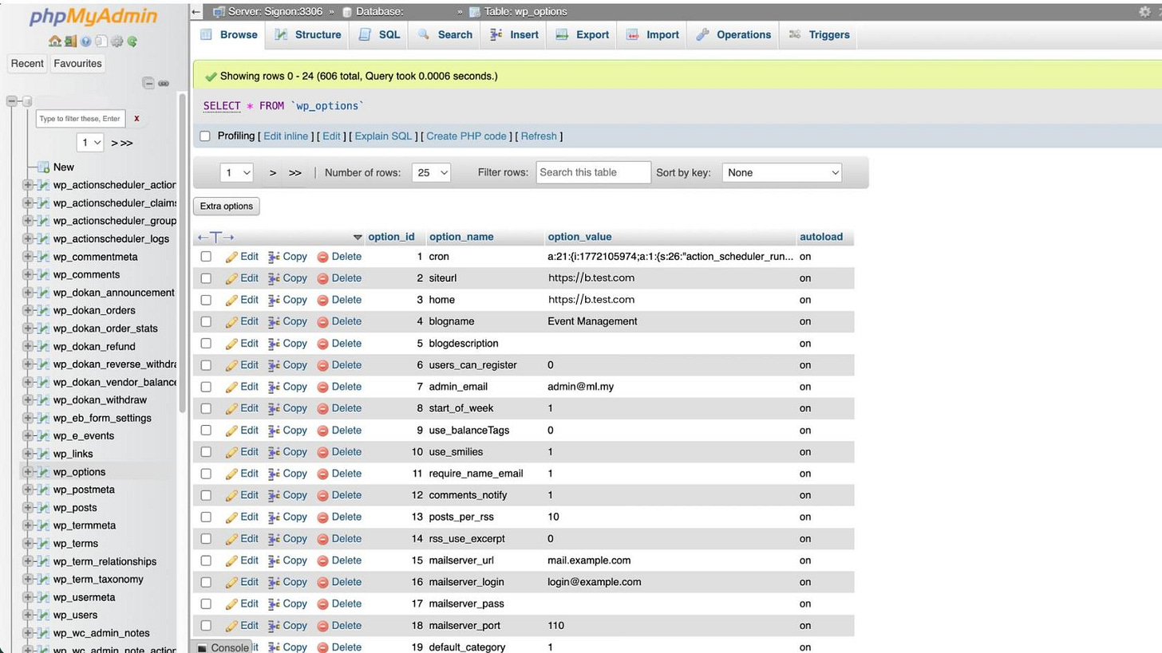Click the Recent button
This screenshot has height=653, width=1162.
(27, 64)
